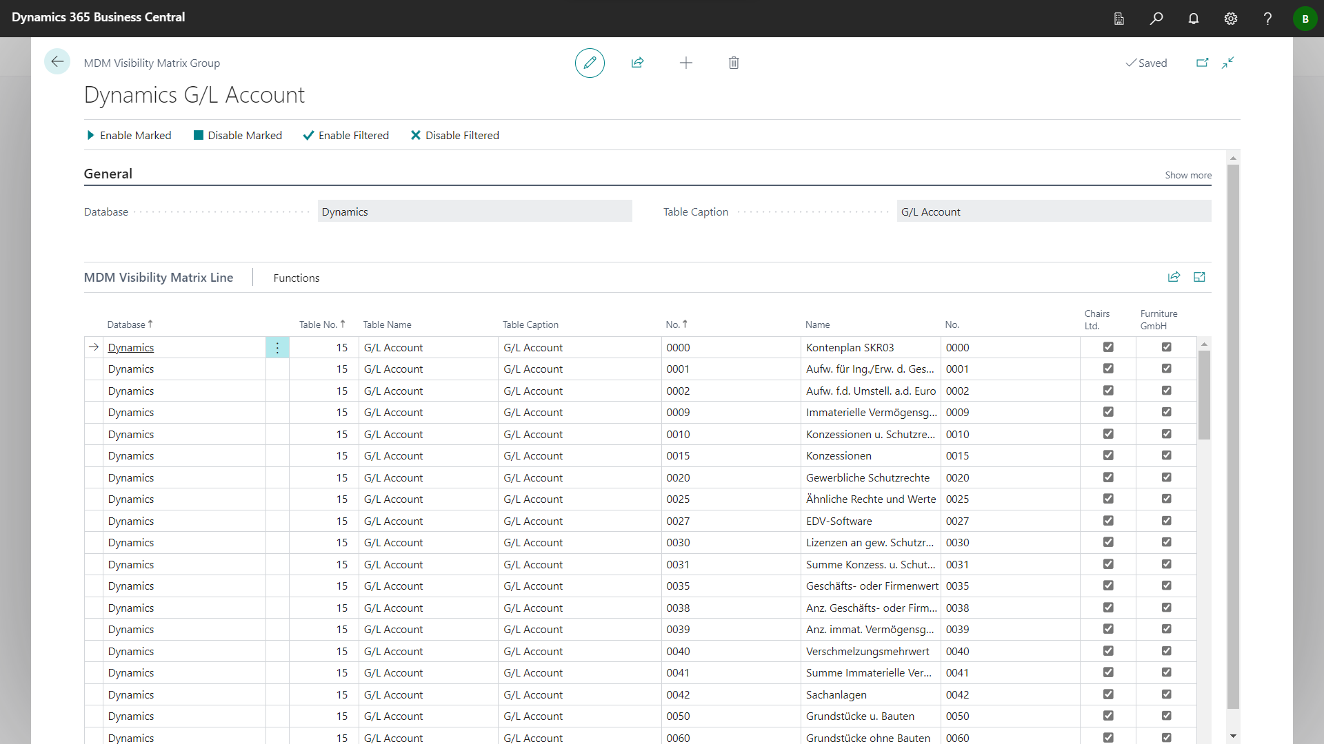Click Disable Filtered action

pos(455,136)
